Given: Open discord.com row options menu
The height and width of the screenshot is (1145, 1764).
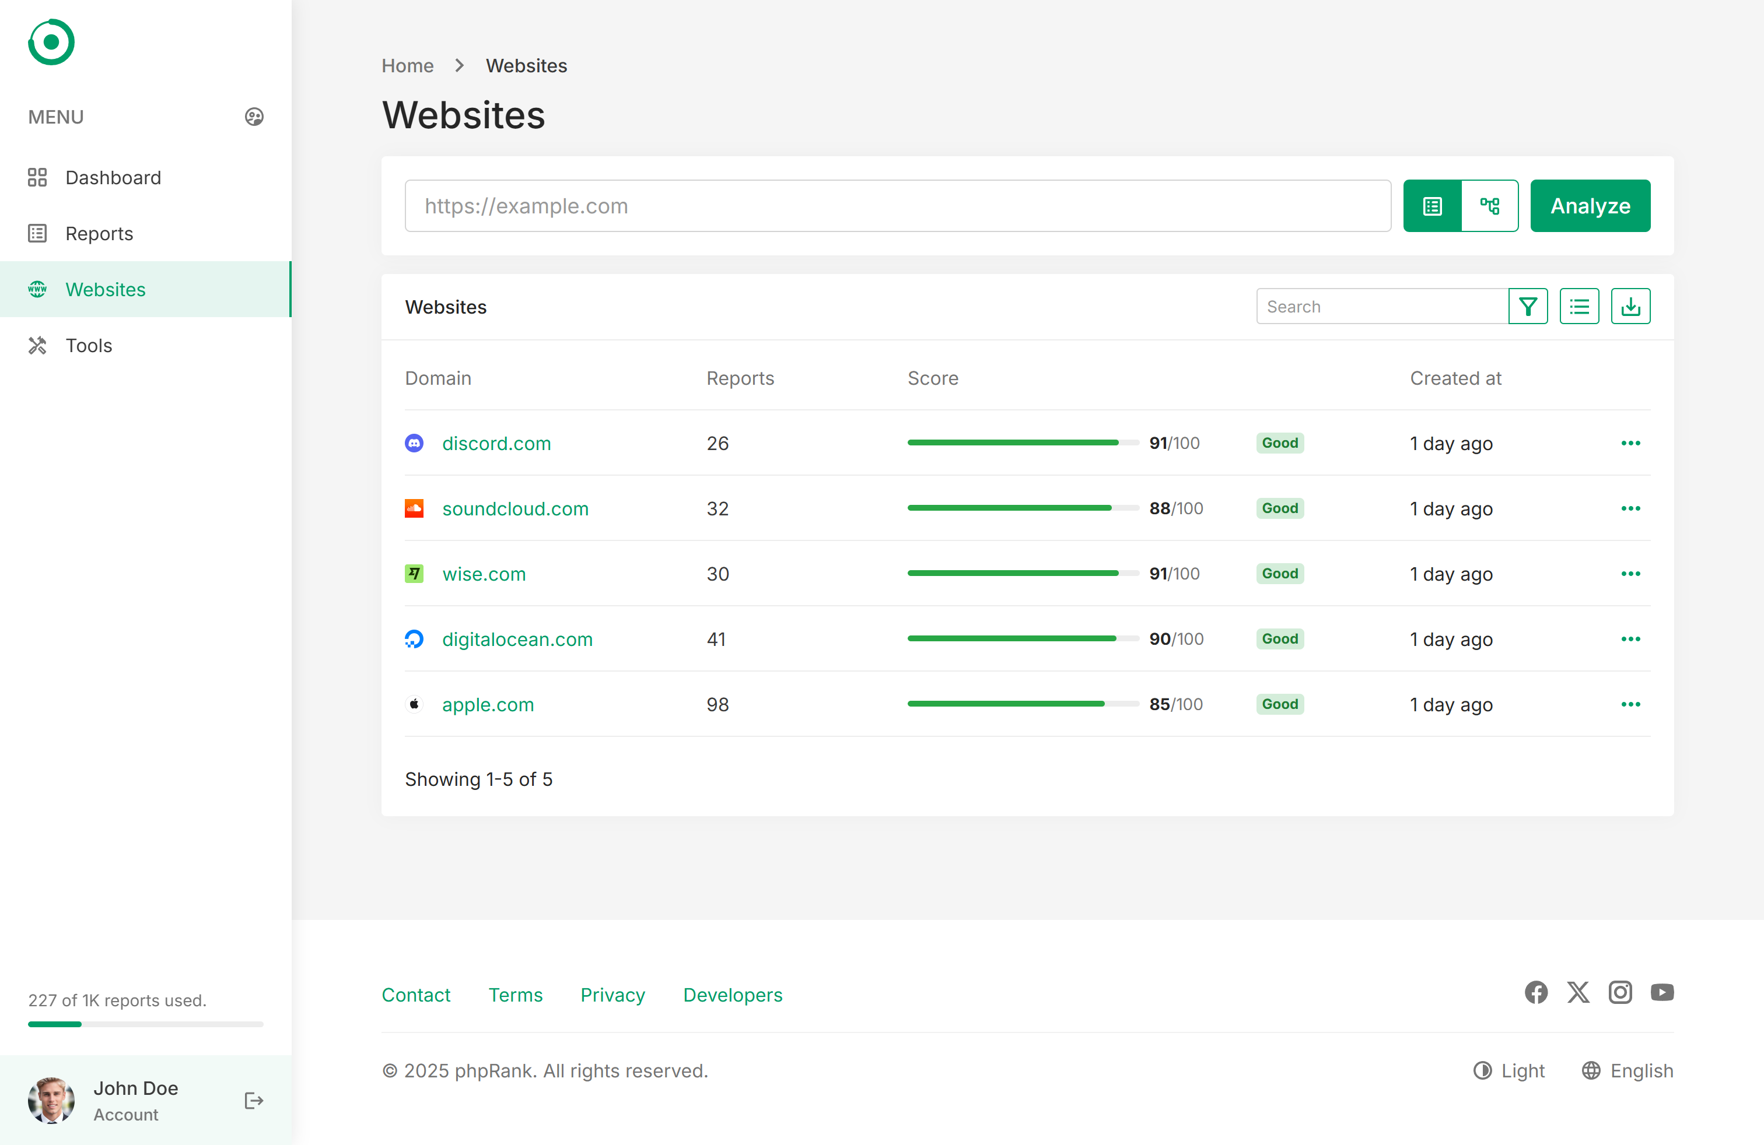Looking at the screenshot, I should point(1630,443).
